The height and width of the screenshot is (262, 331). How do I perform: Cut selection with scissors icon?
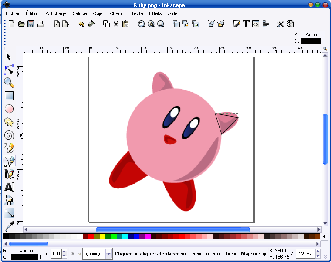tap(116, 24)
